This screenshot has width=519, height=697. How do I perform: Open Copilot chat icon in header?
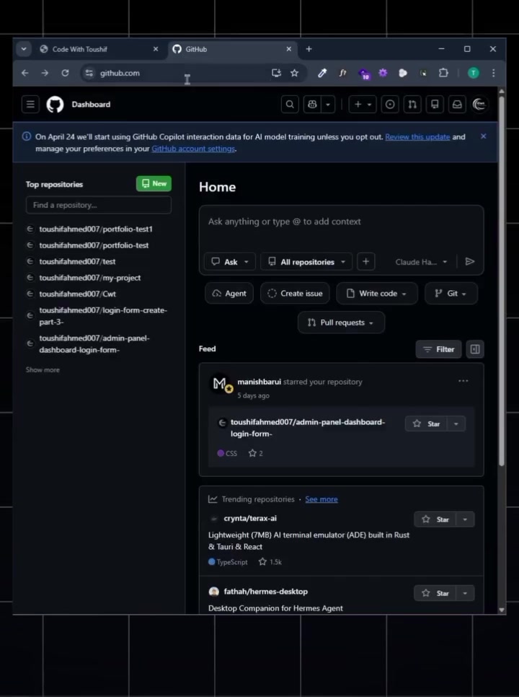tap(313, 105)
